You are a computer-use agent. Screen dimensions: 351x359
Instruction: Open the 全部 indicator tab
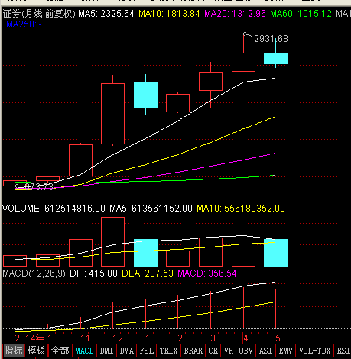point(60,351)
